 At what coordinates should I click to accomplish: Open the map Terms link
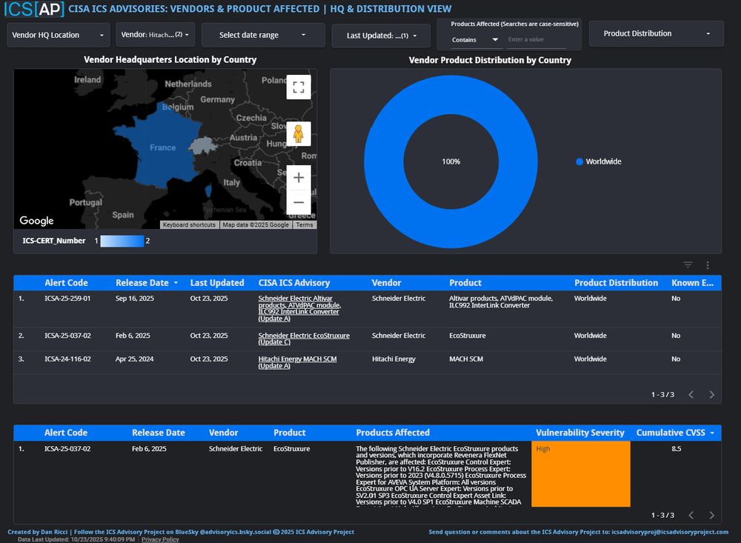[x=305, y=225]
